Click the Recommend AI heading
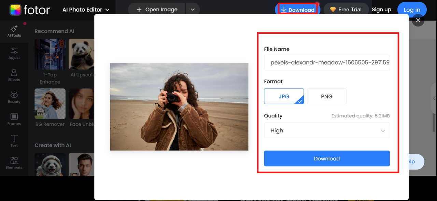Viewport: 437px width, 201px height. click(54, 31)
